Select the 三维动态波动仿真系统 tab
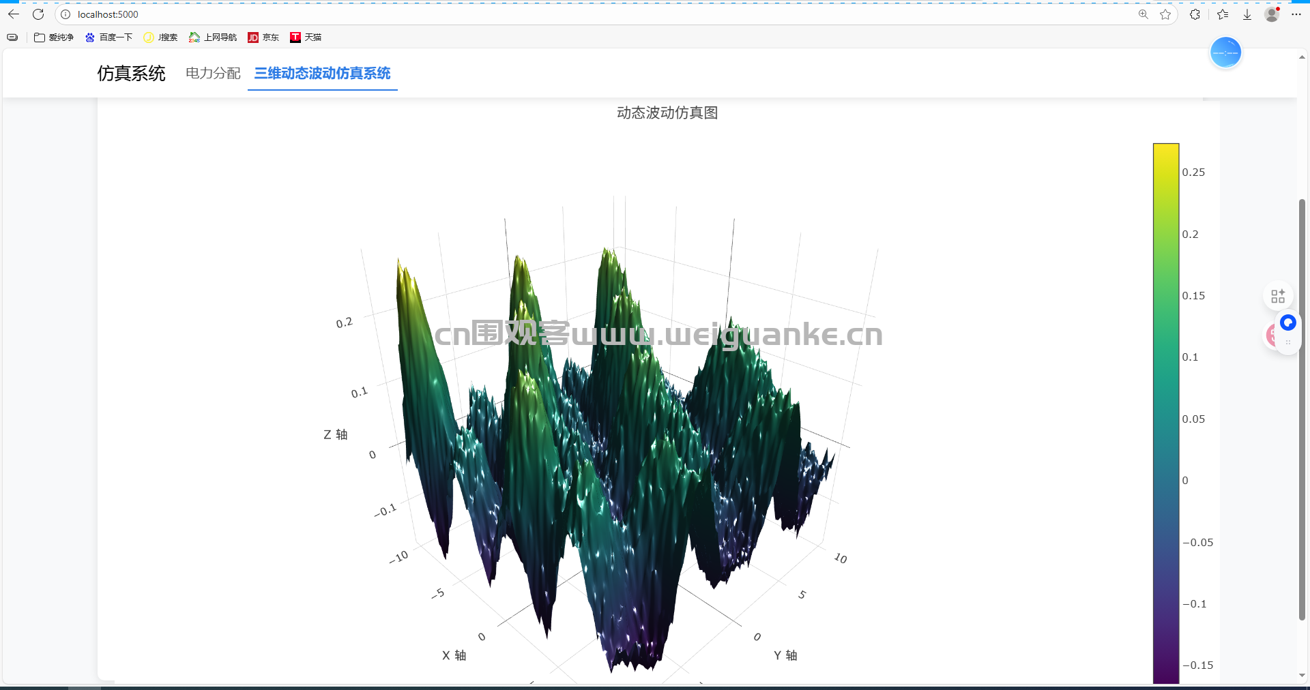 322,73
